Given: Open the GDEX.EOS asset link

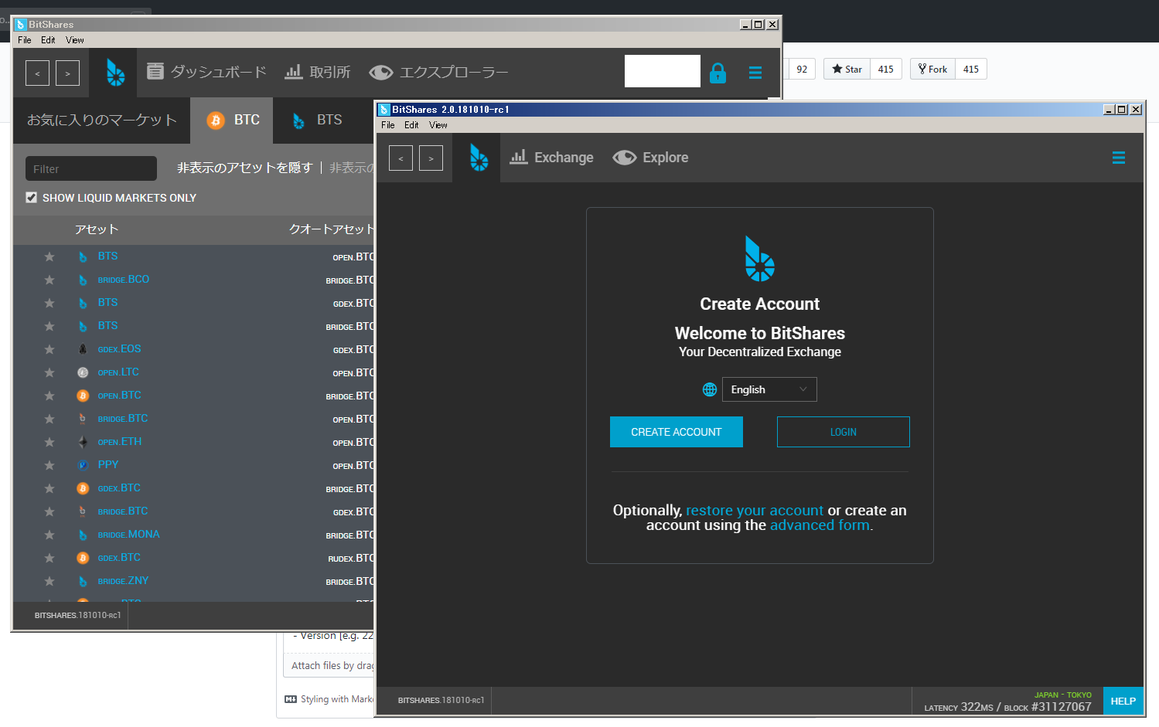Looking at the screenshot, I should pos(119,349).
